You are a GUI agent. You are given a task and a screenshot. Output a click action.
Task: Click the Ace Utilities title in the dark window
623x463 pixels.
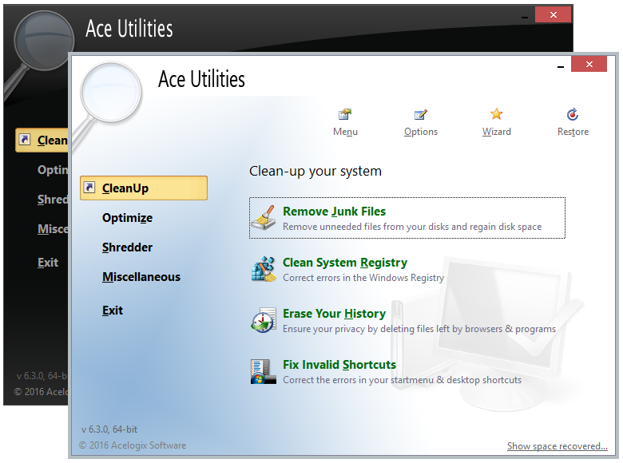tap(129, 29)
